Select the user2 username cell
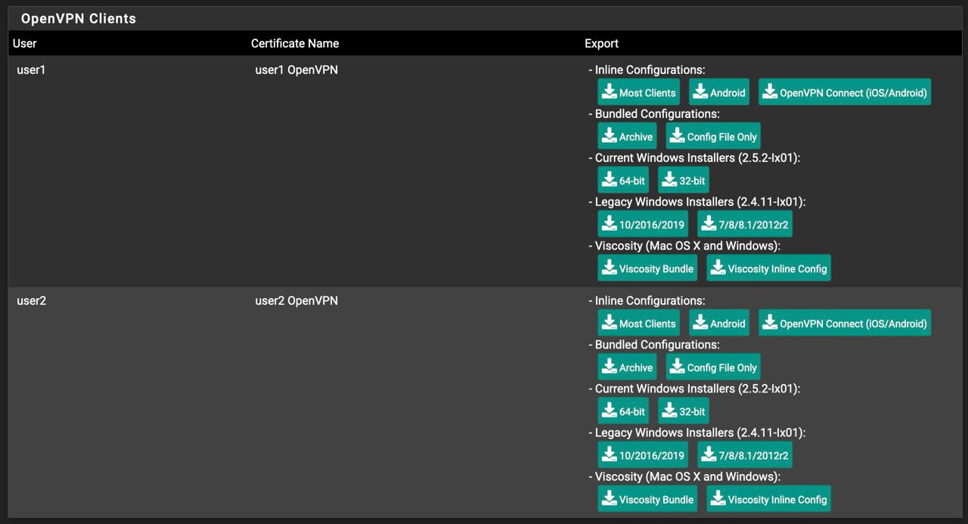This screenshot has width=968, height=524. coord(32,300)
